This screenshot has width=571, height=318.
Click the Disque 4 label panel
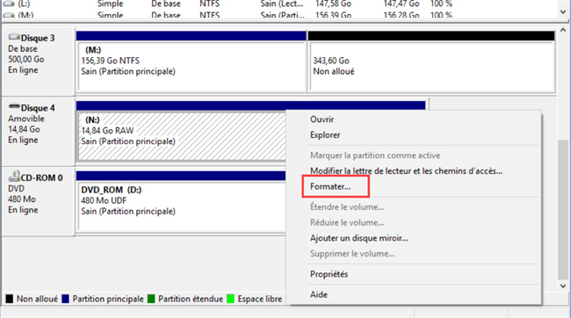[x=39, y=131]
